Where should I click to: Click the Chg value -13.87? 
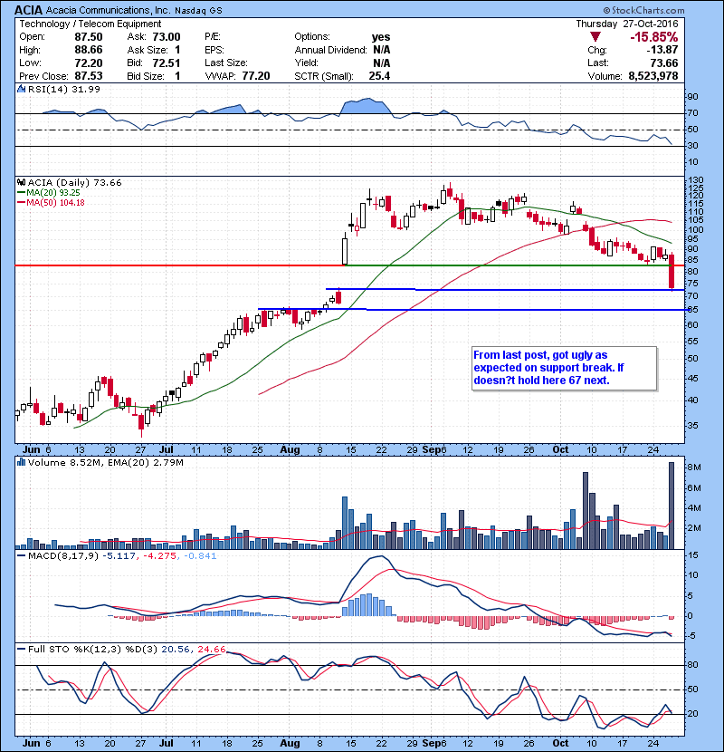662,50
